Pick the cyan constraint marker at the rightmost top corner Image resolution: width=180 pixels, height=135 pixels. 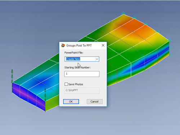click(x=170, y=40)
